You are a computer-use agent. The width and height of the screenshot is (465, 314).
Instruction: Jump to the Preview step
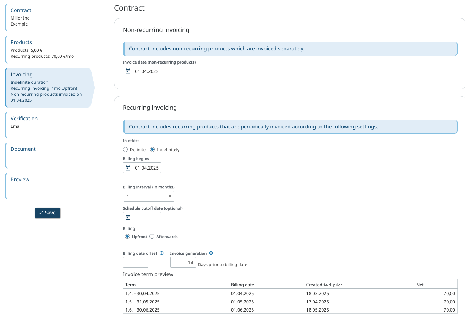[x=49, y=186]
